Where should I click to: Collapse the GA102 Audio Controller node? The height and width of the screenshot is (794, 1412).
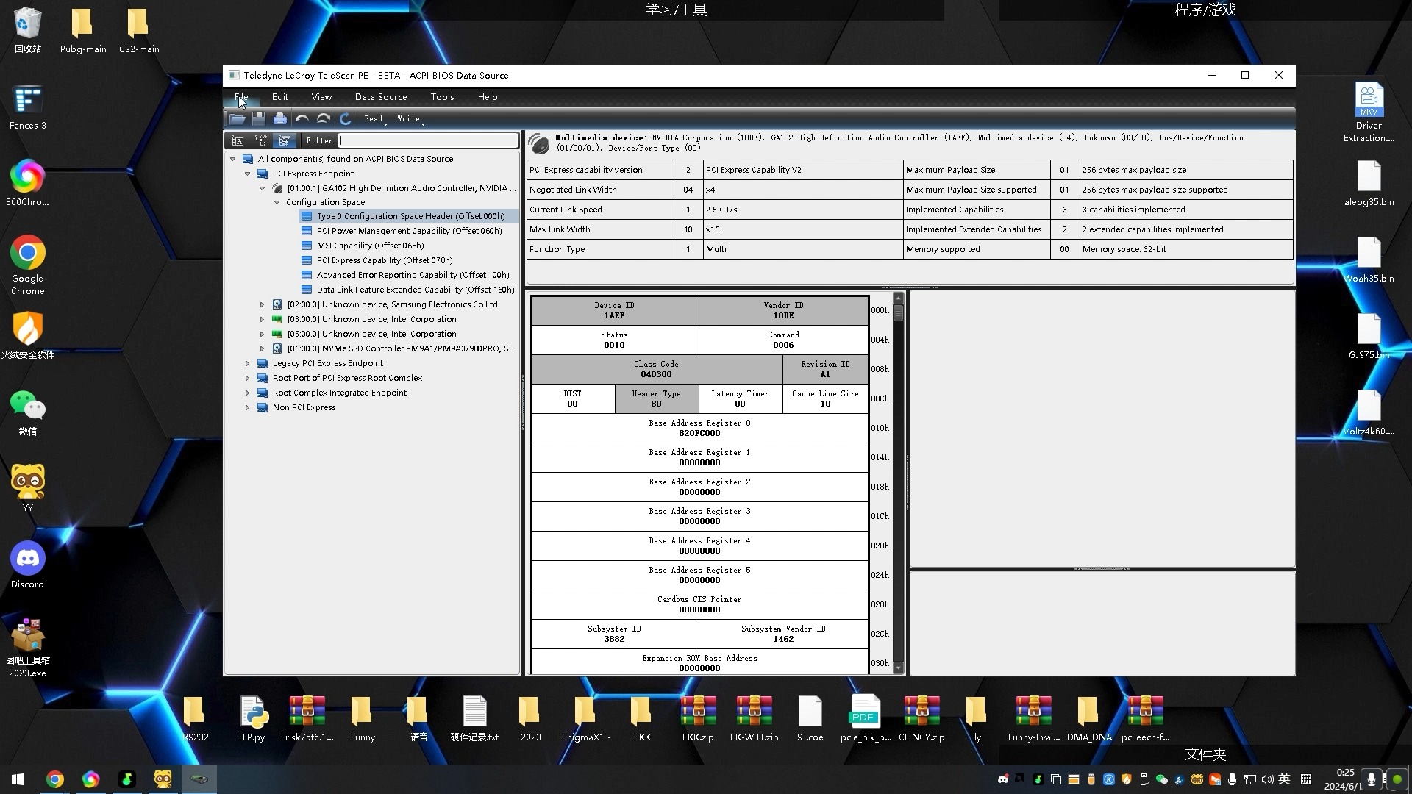click(x=263, y=188)
